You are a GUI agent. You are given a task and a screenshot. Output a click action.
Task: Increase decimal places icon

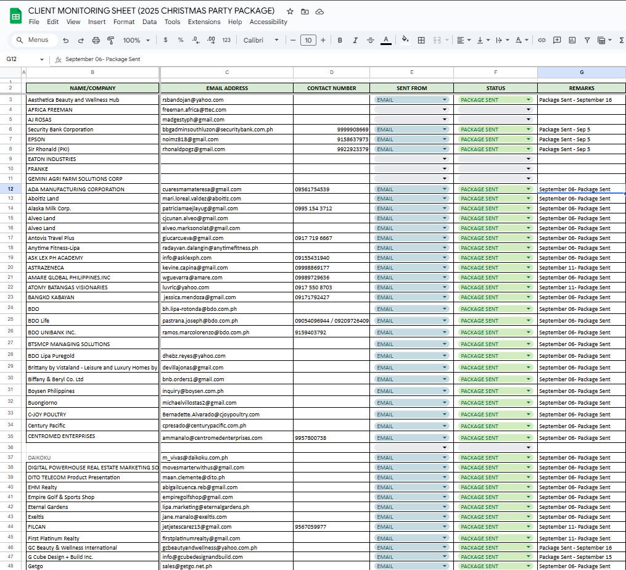pyautogui.click(x=211, y=40)
